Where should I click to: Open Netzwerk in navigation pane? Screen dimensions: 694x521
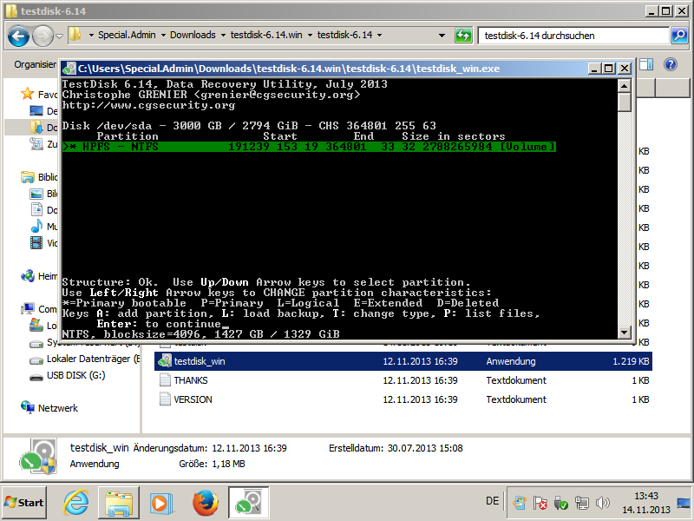(49, 408)
